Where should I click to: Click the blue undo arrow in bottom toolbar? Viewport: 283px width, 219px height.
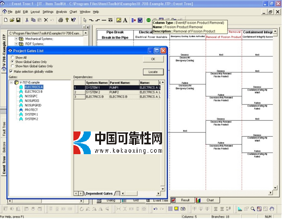[155, 209]
